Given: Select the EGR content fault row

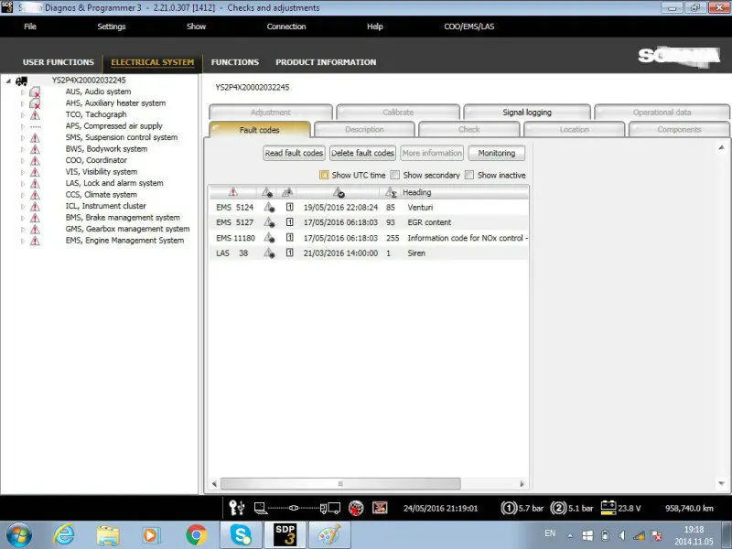Looking at the screenshot, I should [x=369, y=222].
